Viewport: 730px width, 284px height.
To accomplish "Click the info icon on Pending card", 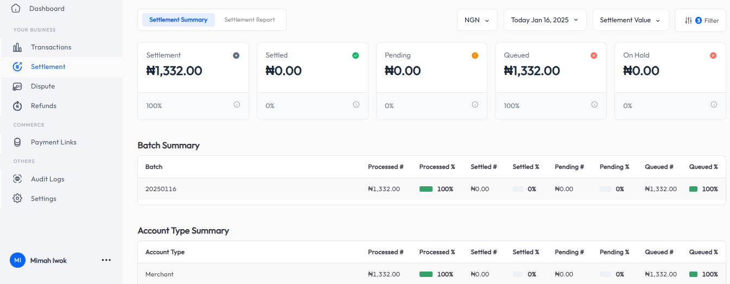I will pyautogui.click(x=475, y=105).
